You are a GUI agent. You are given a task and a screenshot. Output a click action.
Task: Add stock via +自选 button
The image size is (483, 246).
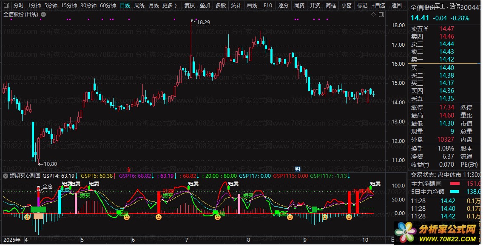378,5
